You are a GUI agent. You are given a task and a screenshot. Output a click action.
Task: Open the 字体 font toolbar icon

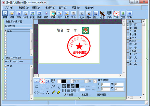click(73, 15)
